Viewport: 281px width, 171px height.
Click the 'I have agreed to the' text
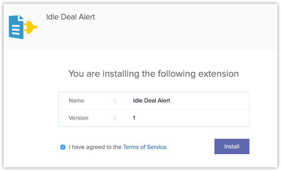(x=95, y=147)
